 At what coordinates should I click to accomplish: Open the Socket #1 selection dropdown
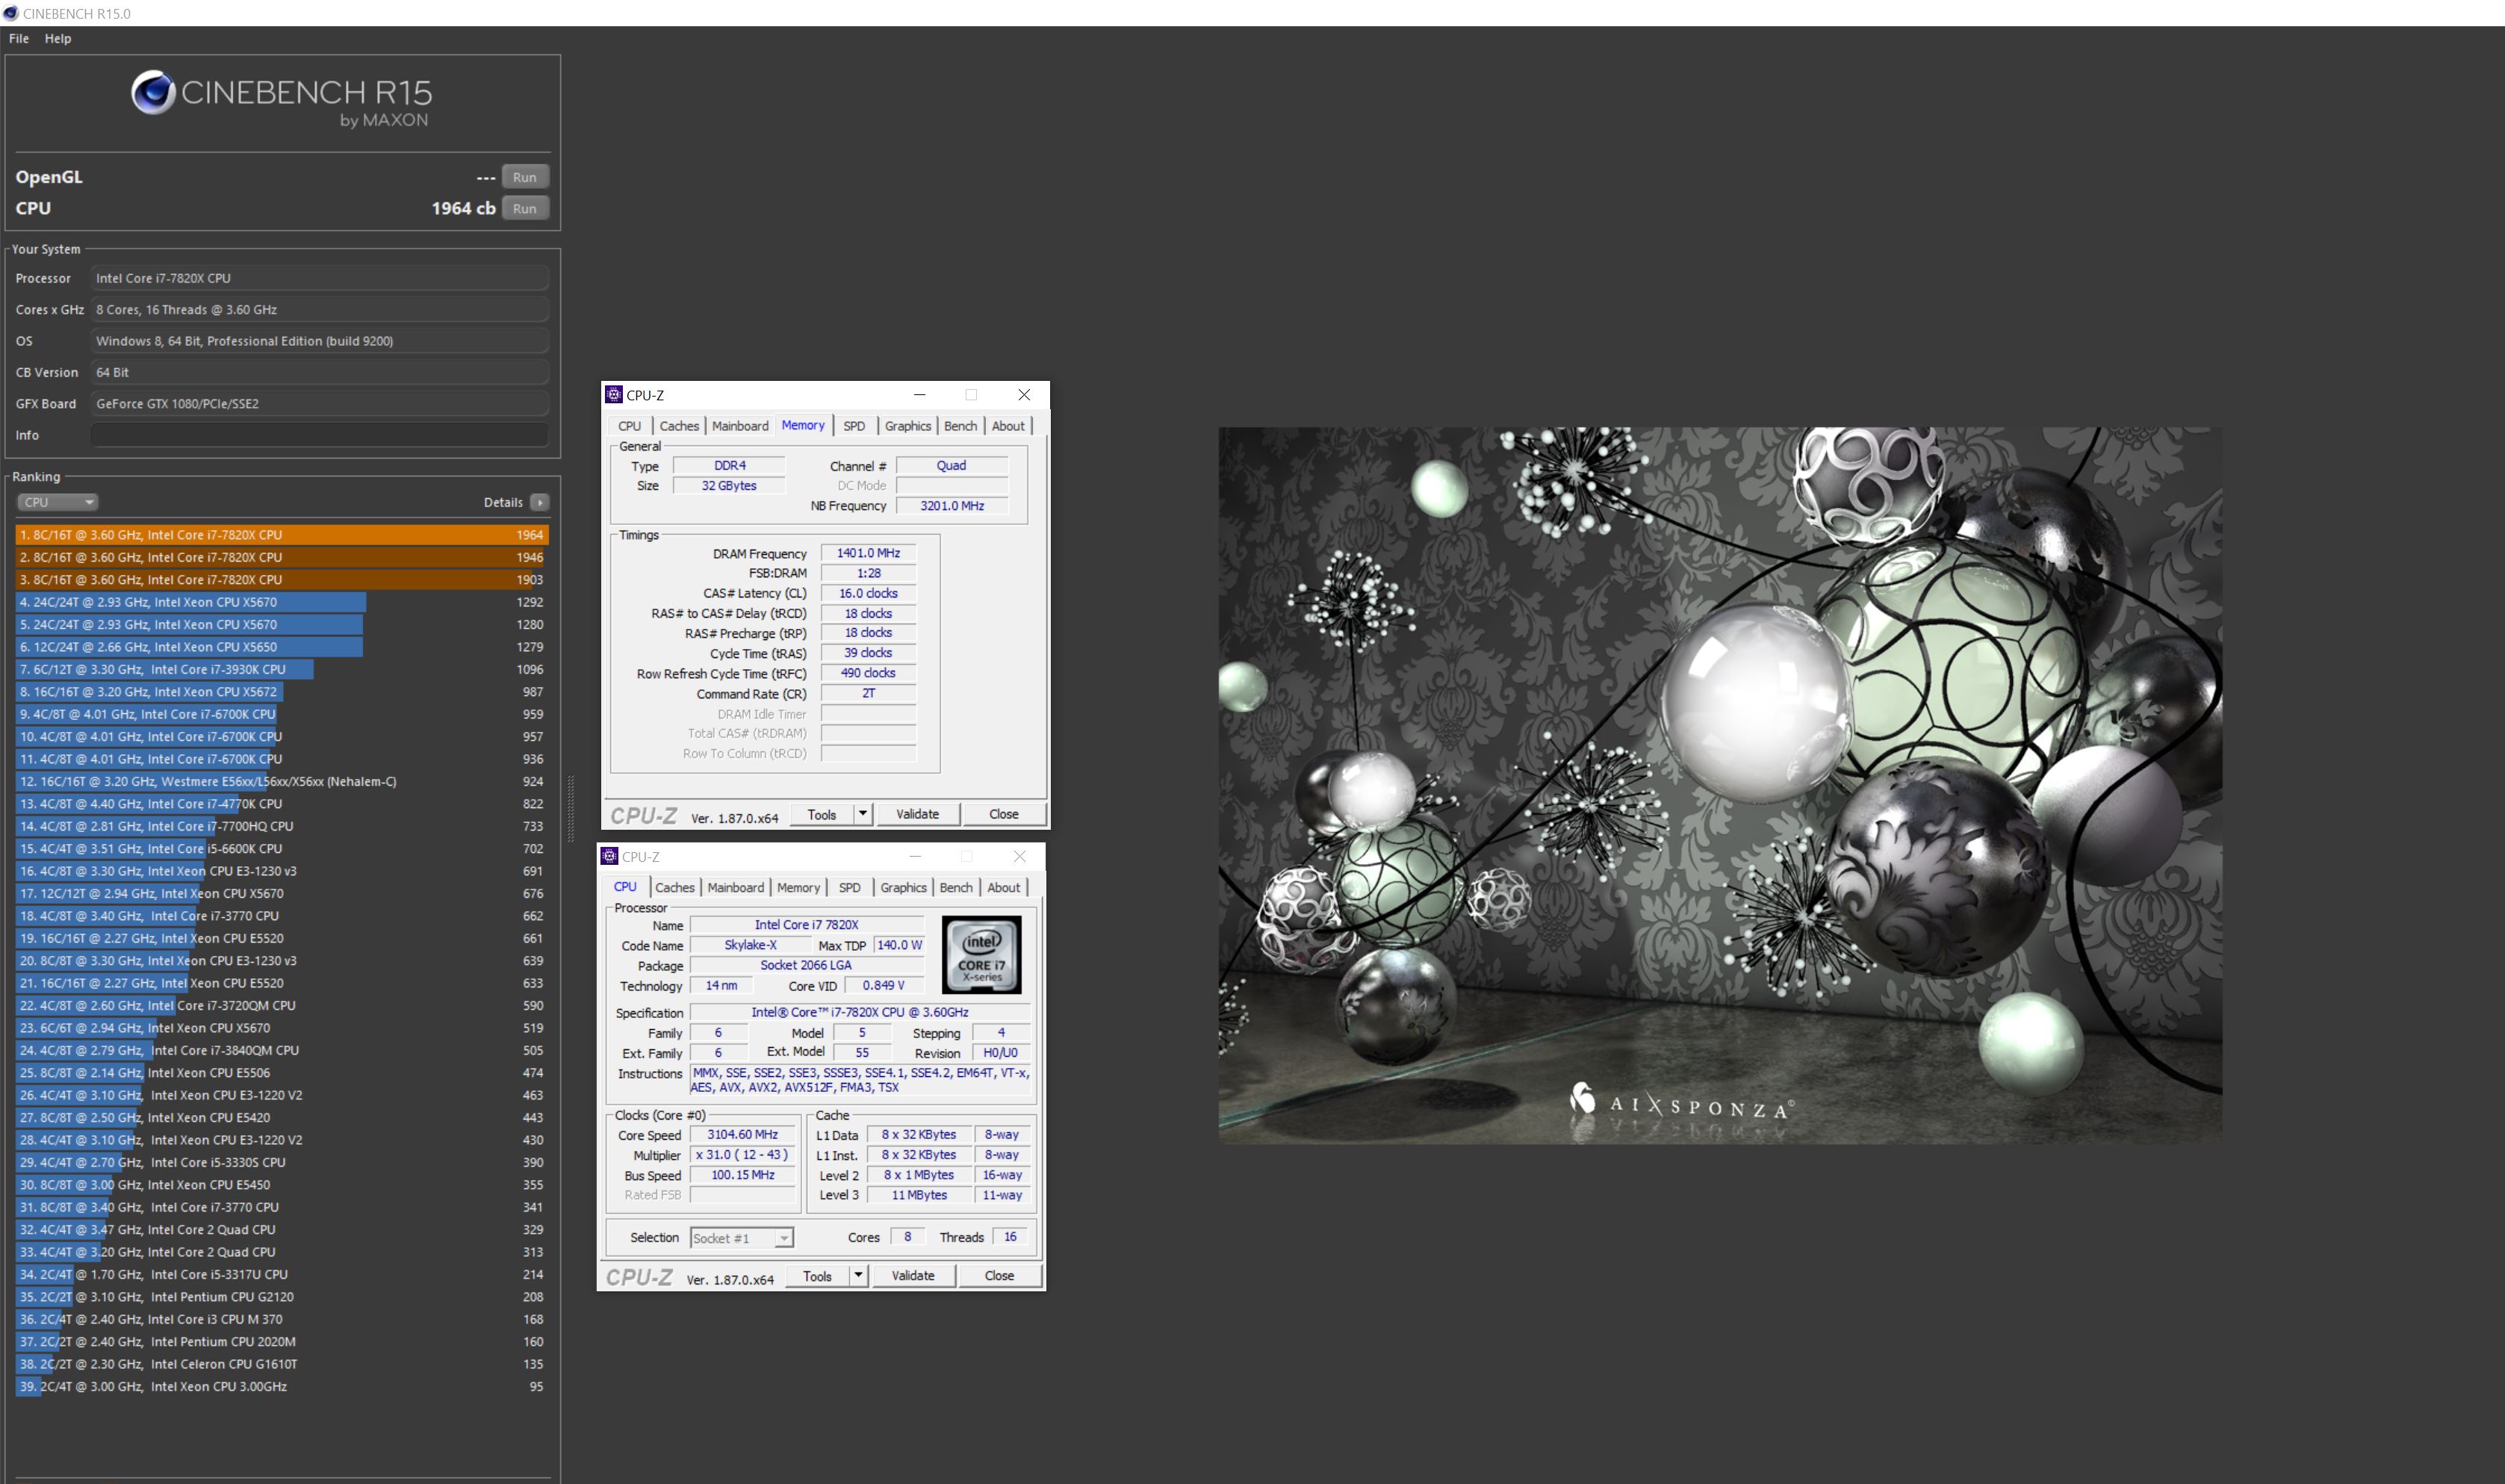[x=742, y=1238]
